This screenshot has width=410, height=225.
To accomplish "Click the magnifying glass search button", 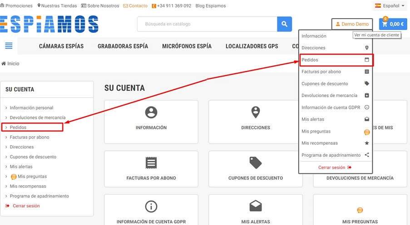I will pos(284,24).
